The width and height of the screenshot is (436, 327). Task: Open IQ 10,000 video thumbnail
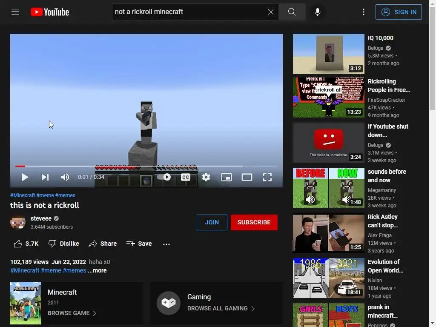(328, 54)
